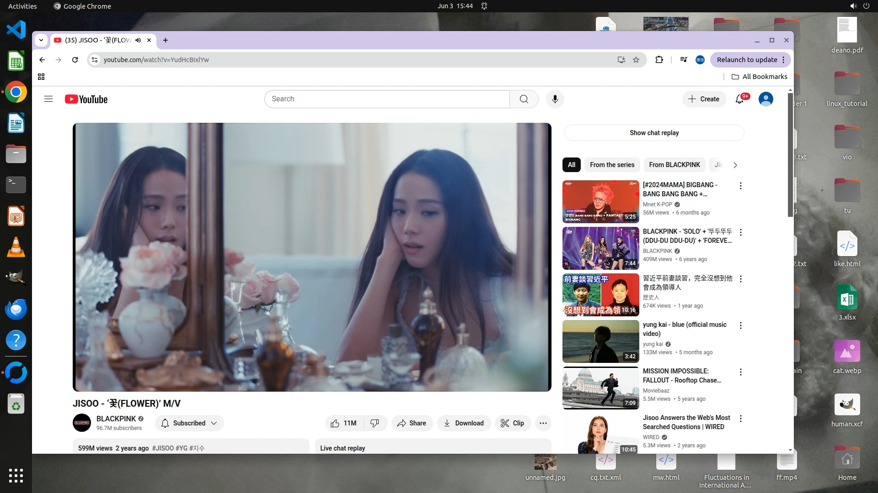Click the scissors Clip button

coord(512,423)
